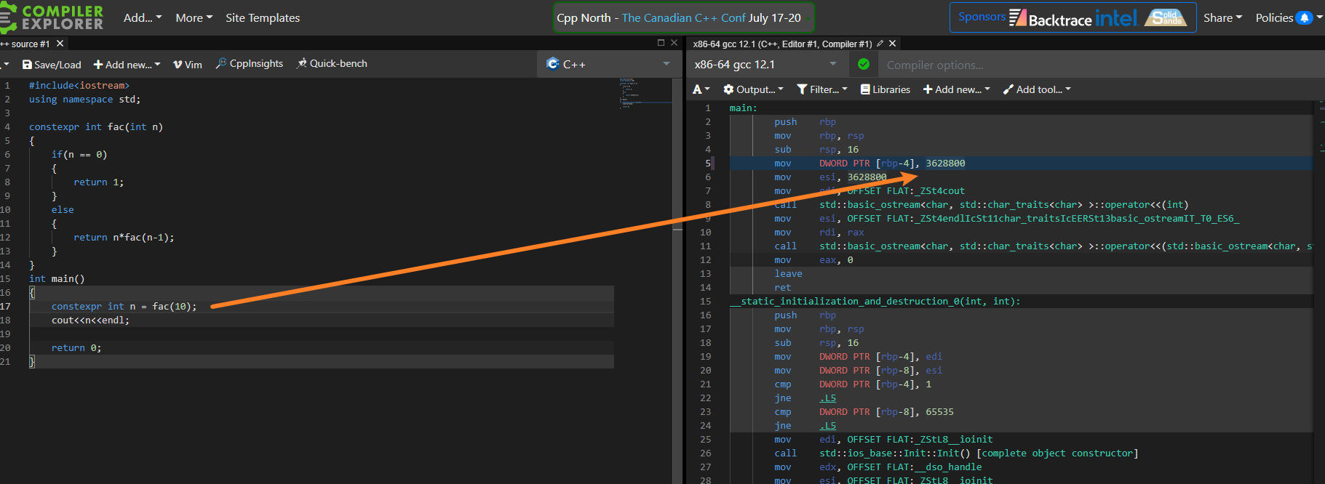This screenshot has width=1325, height=484.
Task: Open the font size A dropdown
Action: (x=701, y=89)
